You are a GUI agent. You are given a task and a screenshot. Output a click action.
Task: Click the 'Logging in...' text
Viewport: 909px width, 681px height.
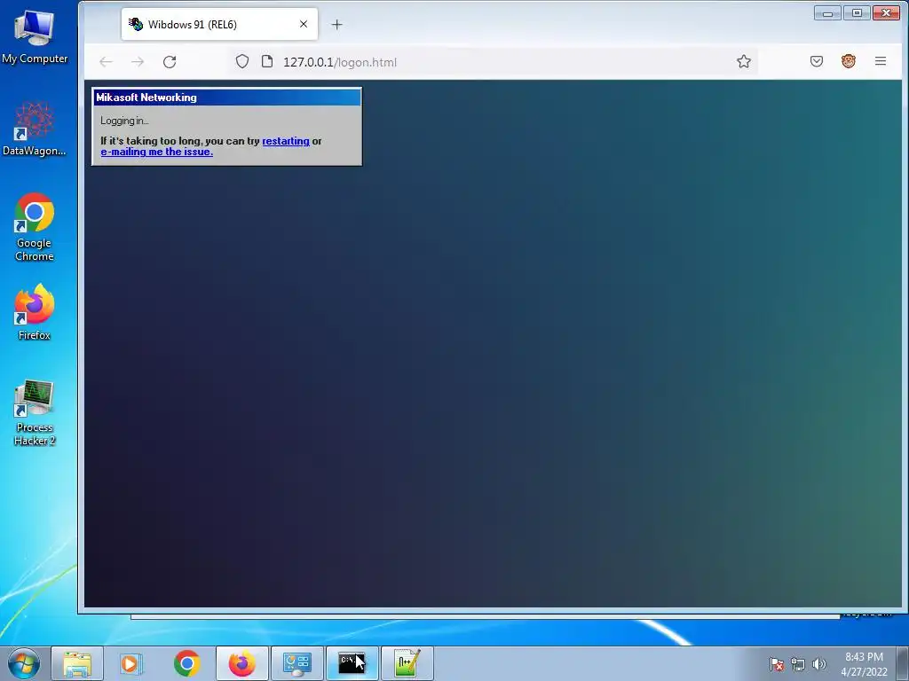pyautogui.click(x=124, y=121)
